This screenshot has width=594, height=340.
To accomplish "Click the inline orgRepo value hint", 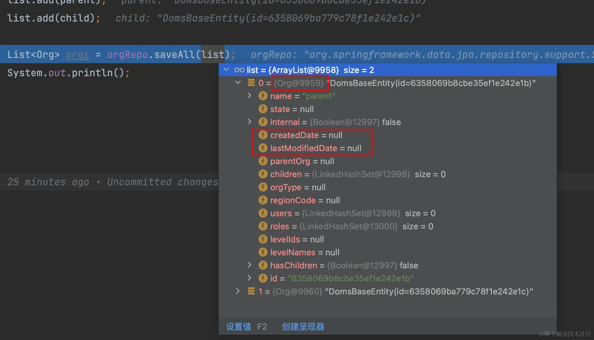I will pos(422,54).
